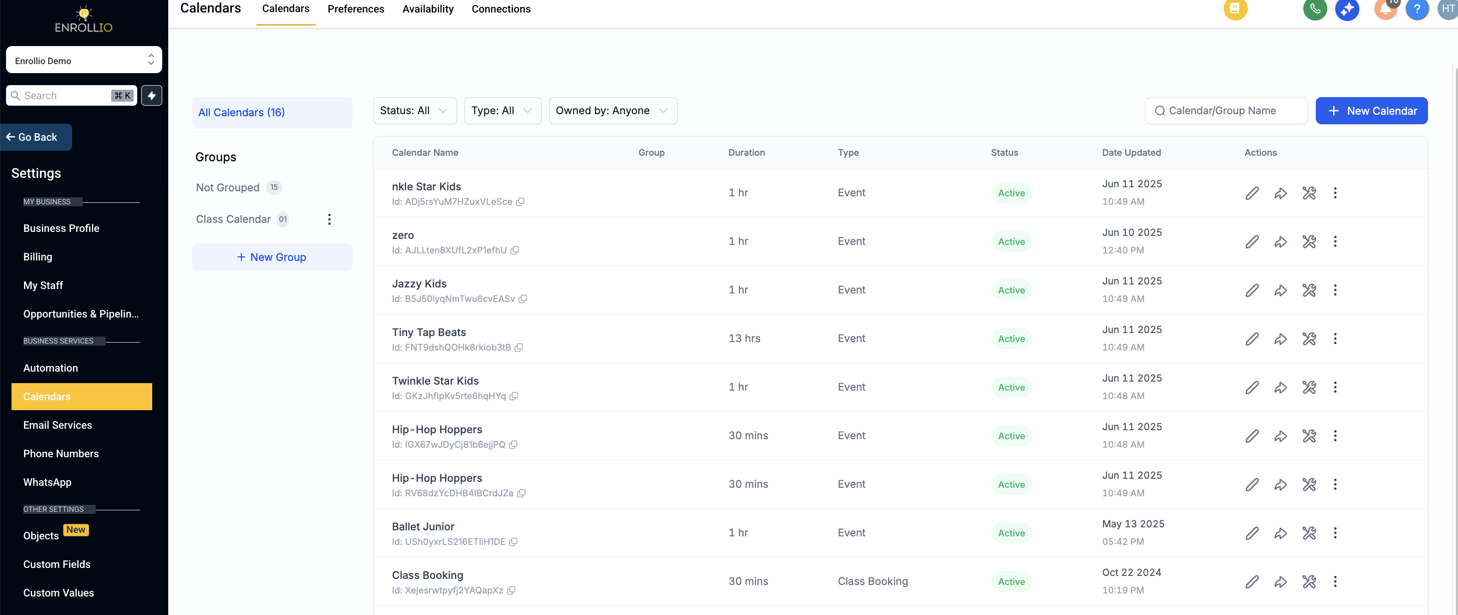Image resolution: width=1458 pixels, height=615 pixels.
Task: Open integration tools for Jazzy Kids
Action: 1309,290
